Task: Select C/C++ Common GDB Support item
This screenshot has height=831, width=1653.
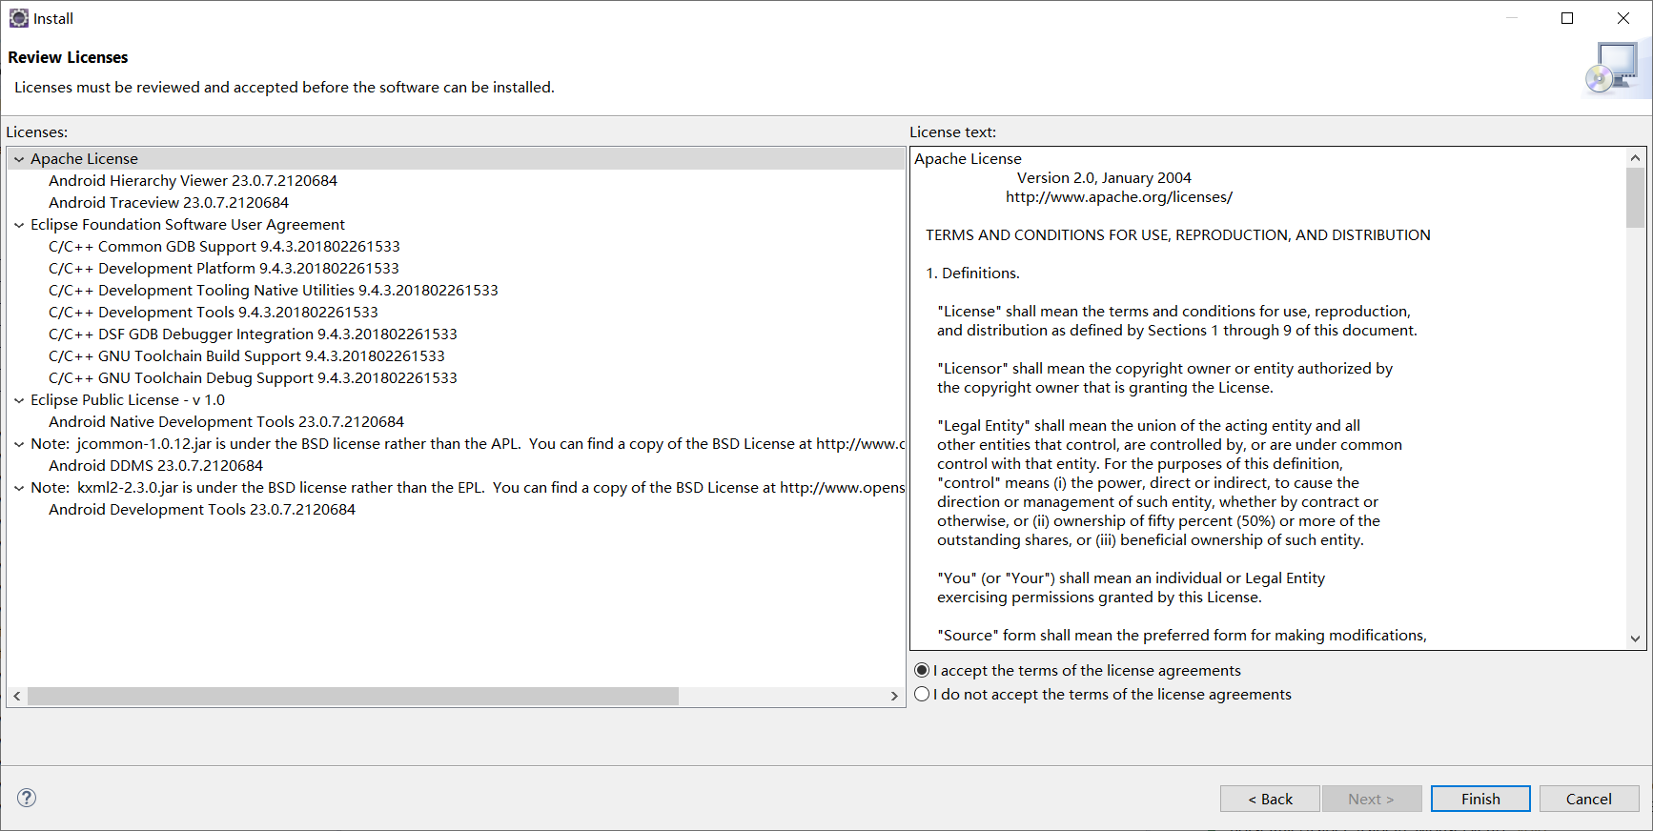Action: tap(224, 247)
